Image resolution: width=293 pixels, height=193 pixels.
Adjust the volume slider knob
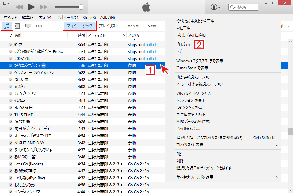point(81,7)
